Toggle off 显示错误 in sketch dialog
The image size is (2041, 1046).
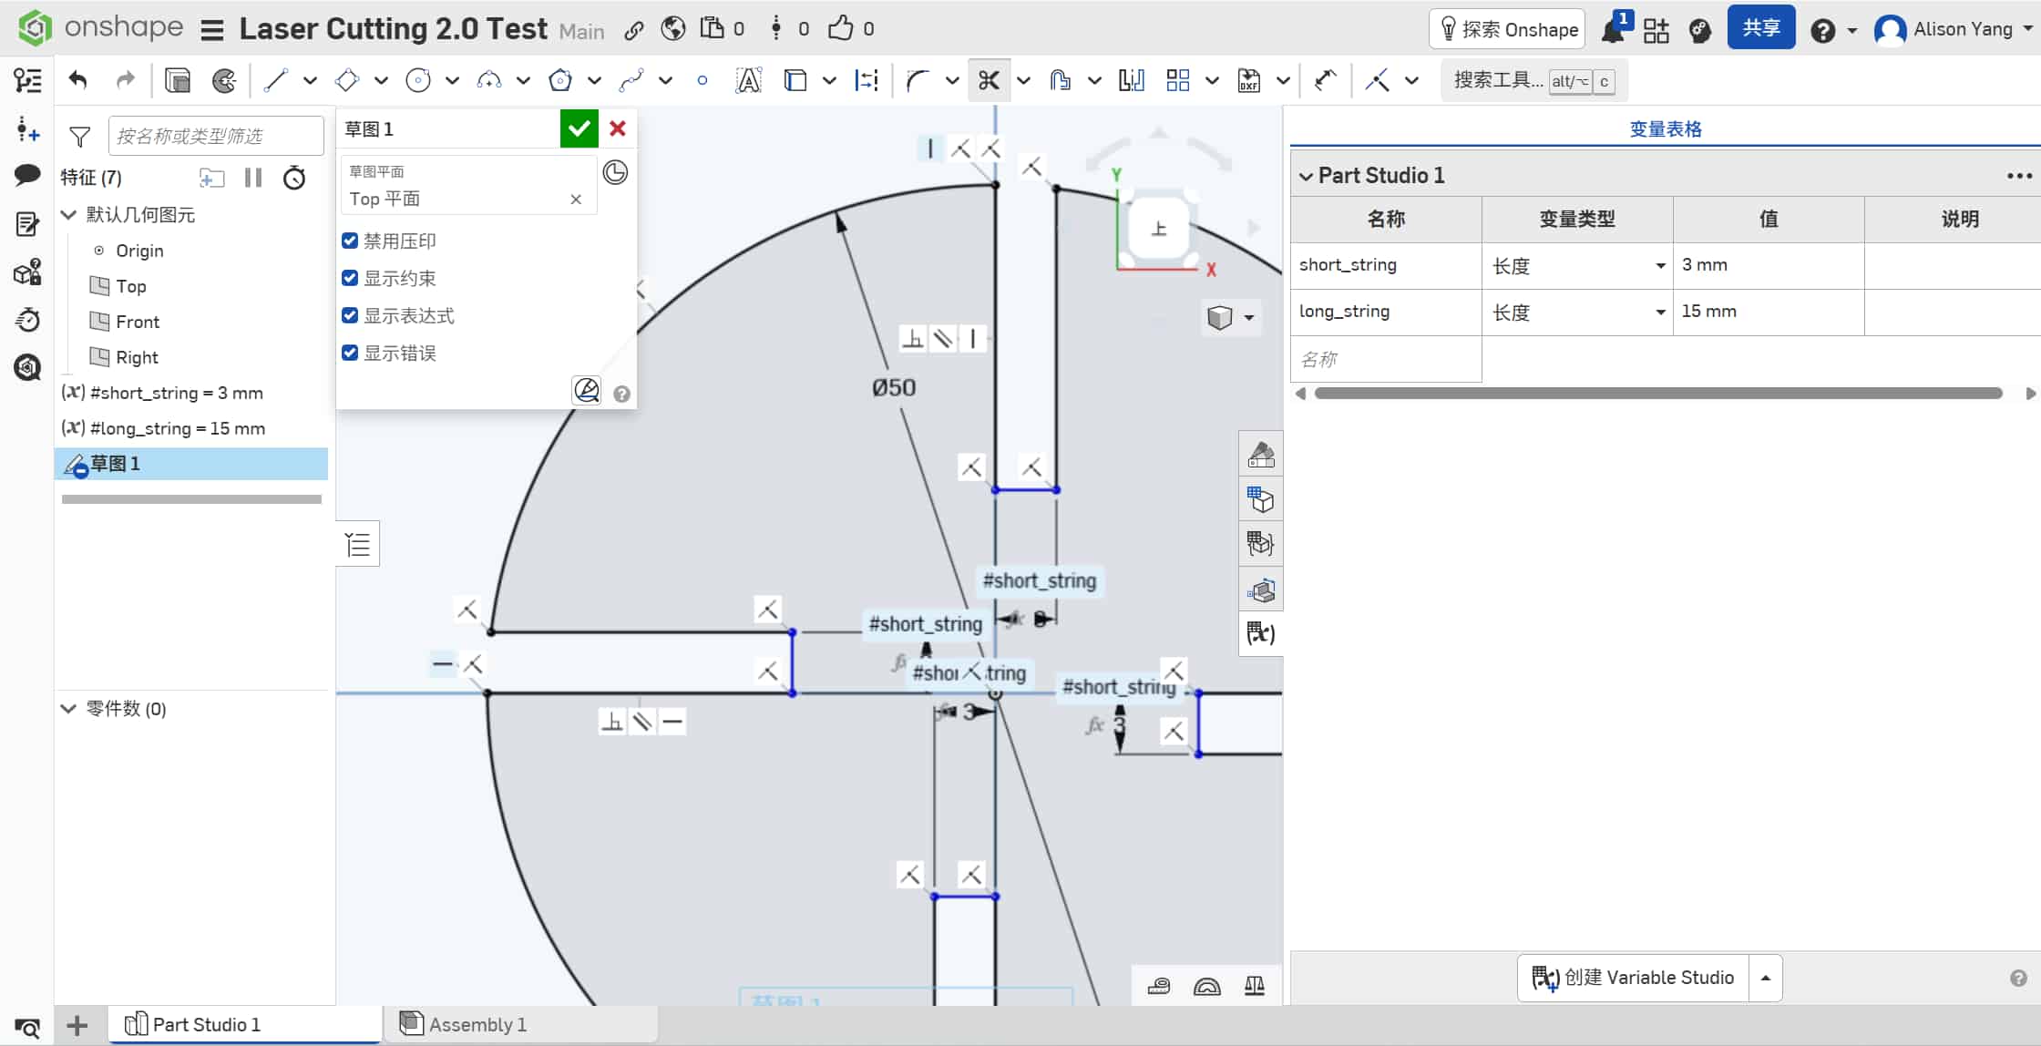click(349, 353)
